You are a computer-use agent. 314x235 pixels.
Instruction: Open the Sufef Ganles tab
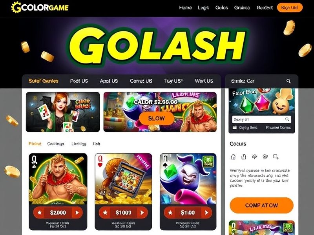44,81
